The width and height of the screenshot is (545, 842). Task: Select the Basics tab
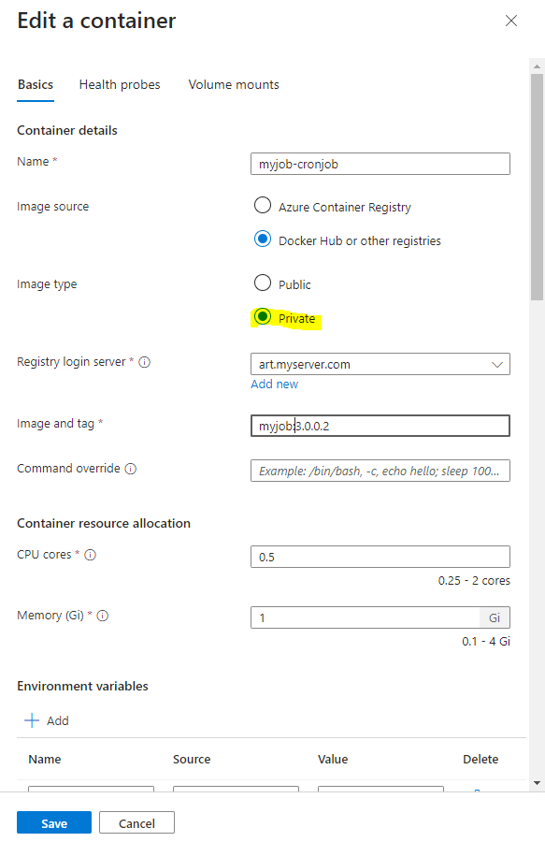click(x=35, y=84)
